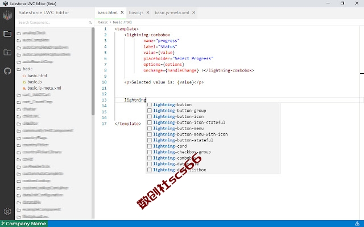Image resolution: width=364 pixels, height=227 pixels.
Task: Click the Selected value is paragraph line
Action: click(164, 82)
